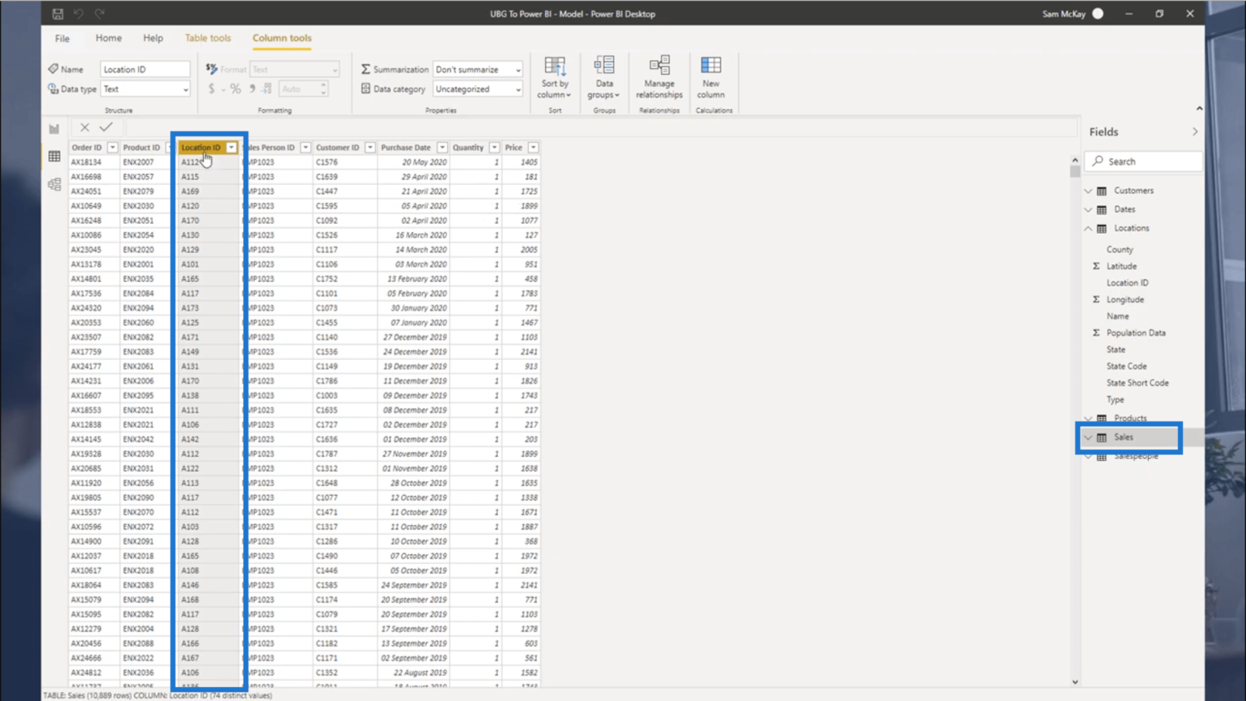Click the Customers table icon
Viewport: 1246px width, 701px height.
click(1101, 191)
